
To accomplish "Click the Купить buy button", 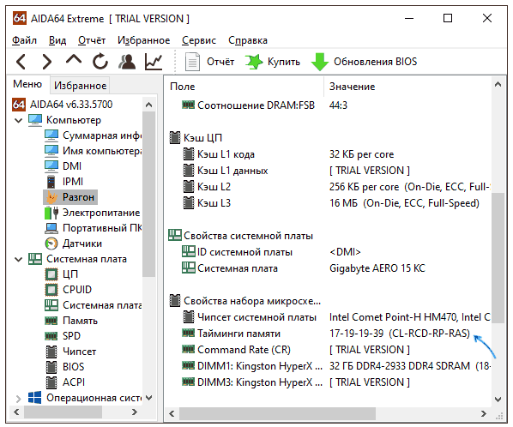I will click(273, 62).
